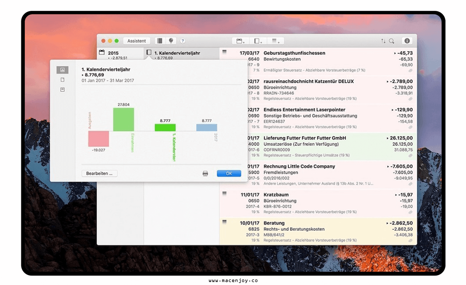Click reference text KBR-876-0012

click(x=278, y=207)
